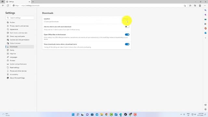The height and width of the screenshot is (117, 208).
Task: Open sidebar Outlook icon
Action: [205, 33]
